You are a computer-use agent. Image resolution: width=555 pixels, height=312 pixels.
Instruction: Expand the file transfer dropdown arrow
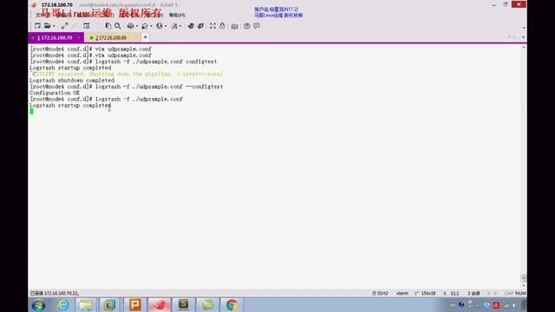pos(151,26)
